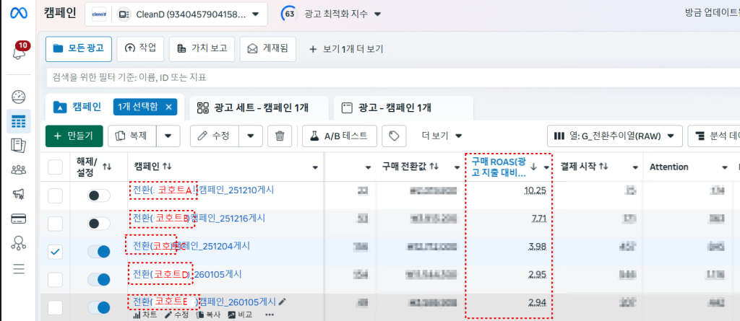Open the audiences people icon

point(19,170)
